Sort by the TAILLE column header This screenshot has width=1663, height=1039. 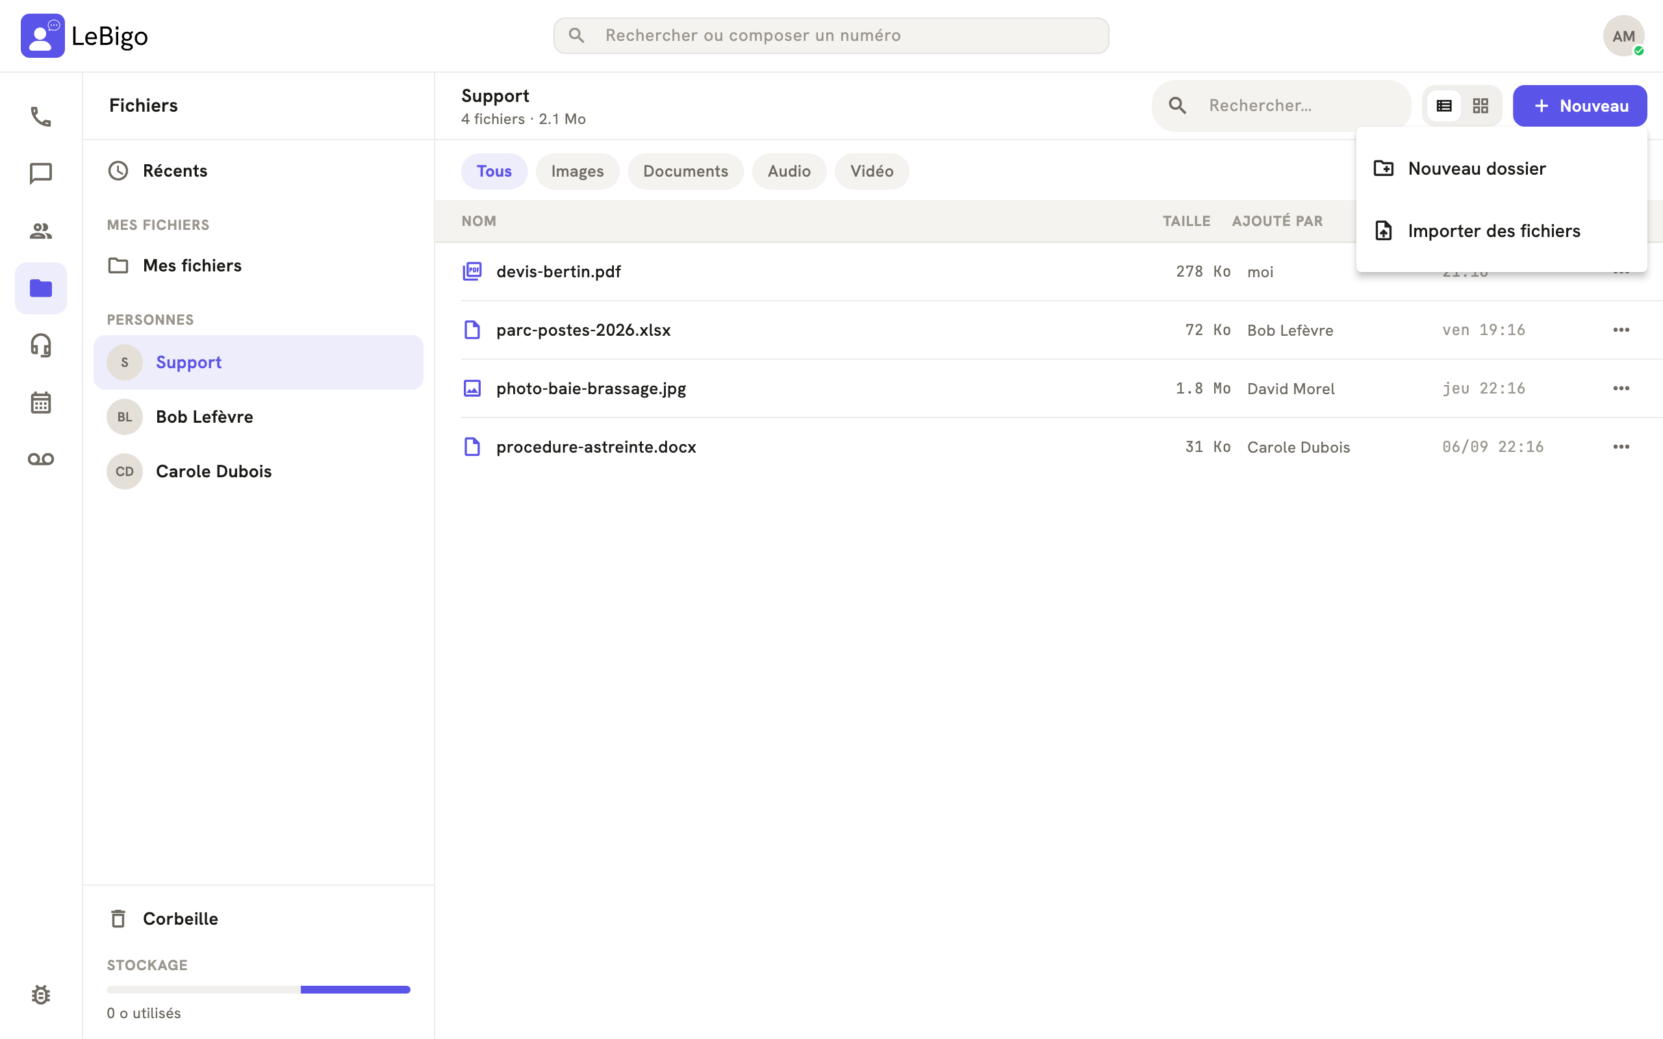(1186, 221)
